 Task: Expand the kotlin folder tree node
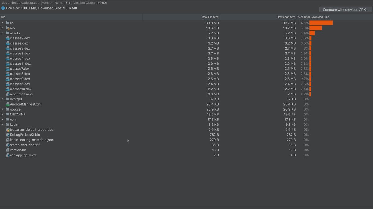[2, 124]
